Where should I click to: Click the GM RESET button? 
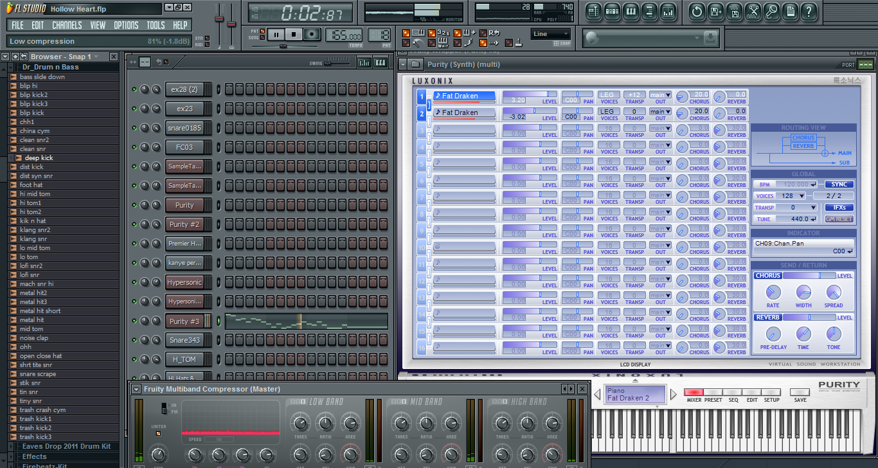coord(839,219)
